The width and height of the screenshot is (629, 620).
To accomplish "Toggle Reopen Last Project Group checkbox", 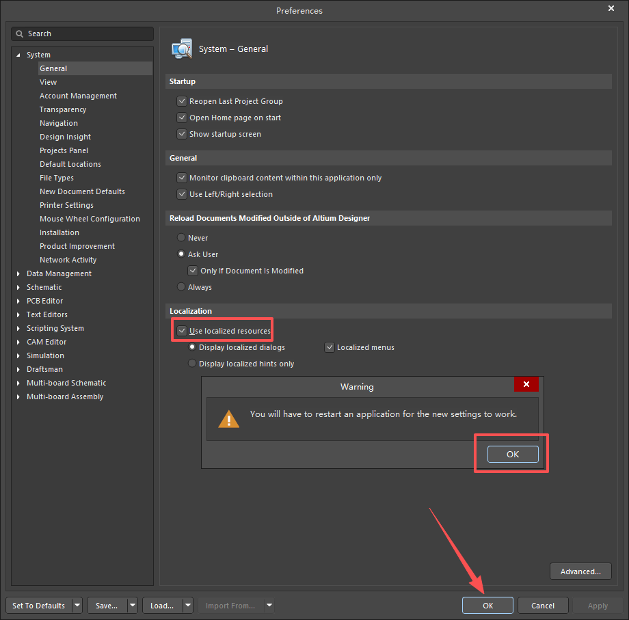I will (x=182, y=101).
